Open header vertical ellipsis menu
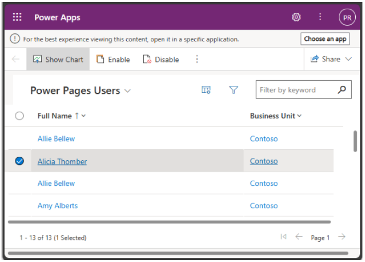 coord(321,17)
